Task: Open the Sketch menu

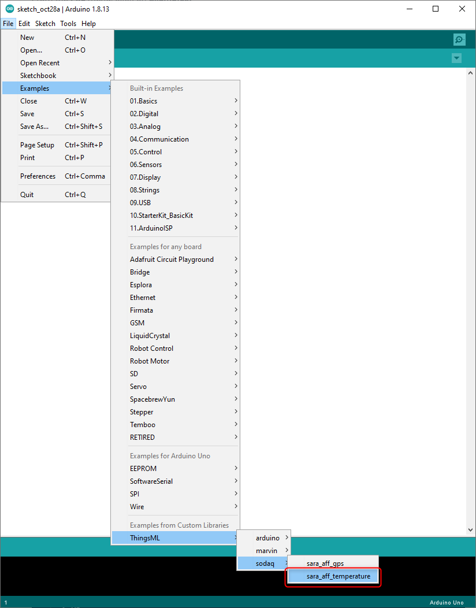Action: (x=46, y=24)
